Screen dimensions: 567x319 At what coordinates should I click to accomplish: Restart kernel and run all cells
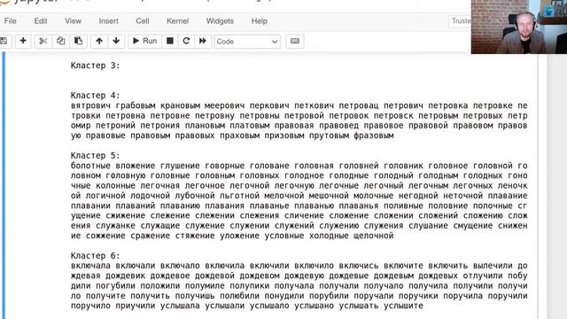tap(203, 42)
